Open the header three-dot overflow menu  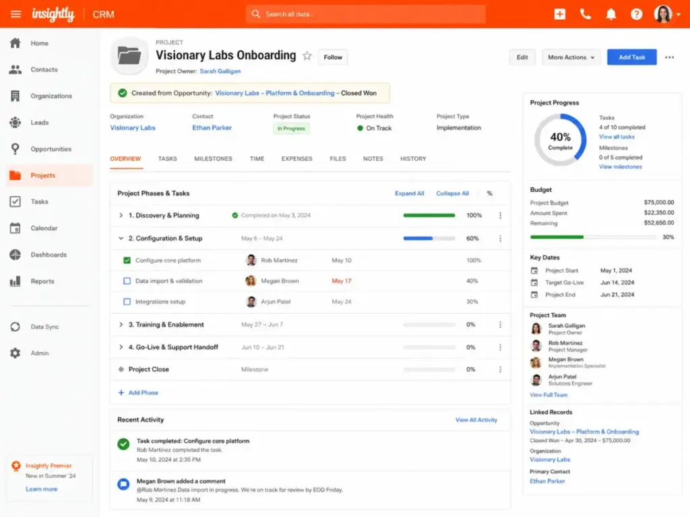click(x=669, y=57)
